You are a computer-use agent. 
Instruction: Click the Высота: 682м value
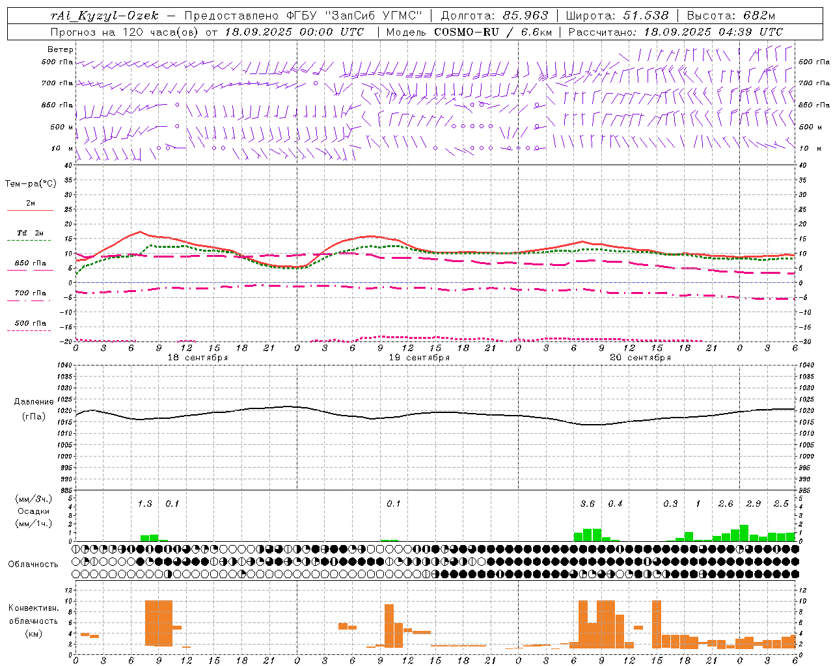click(731, 16)
